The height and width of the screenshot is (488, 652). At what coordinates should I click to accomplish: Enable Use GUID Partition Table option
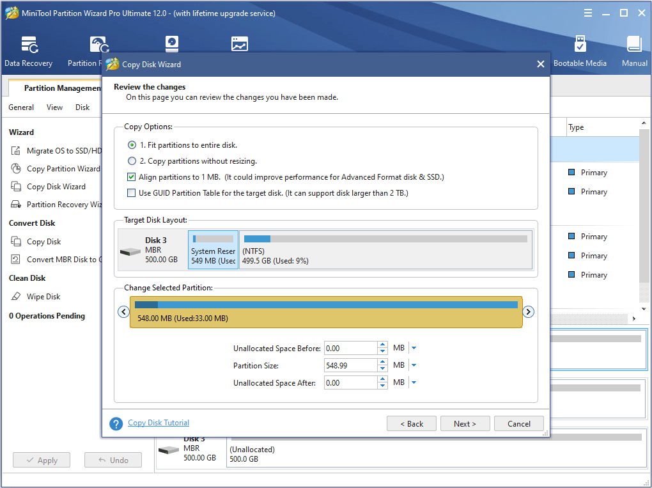[x=132, y=193]
